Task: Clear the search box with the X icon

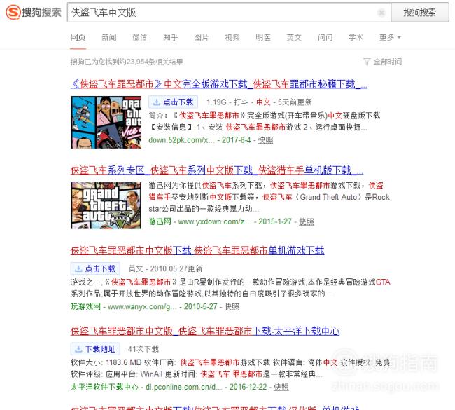Action: click(x=381, y=13)
